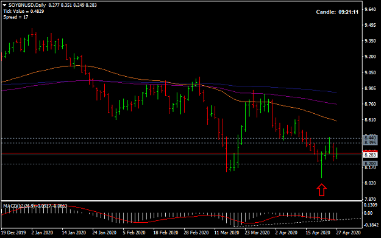Select the red horizontal price line

pyautogui.click(x=182, y=153)
